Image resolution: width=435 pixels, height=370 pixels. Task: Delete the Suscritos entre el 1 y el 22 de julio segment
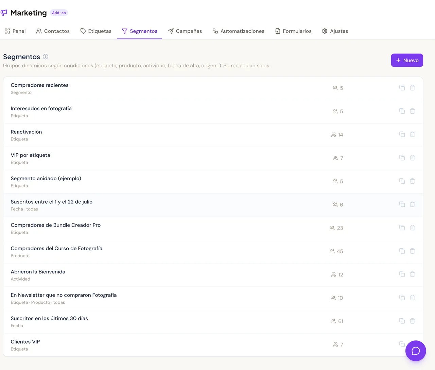click(412, 204)
